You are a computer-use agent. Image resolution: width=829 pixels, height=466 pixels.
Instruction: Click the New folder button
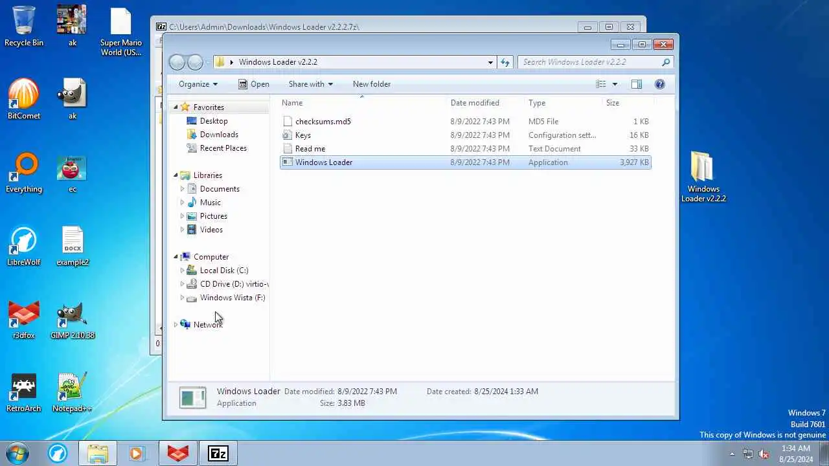point(372,84)
